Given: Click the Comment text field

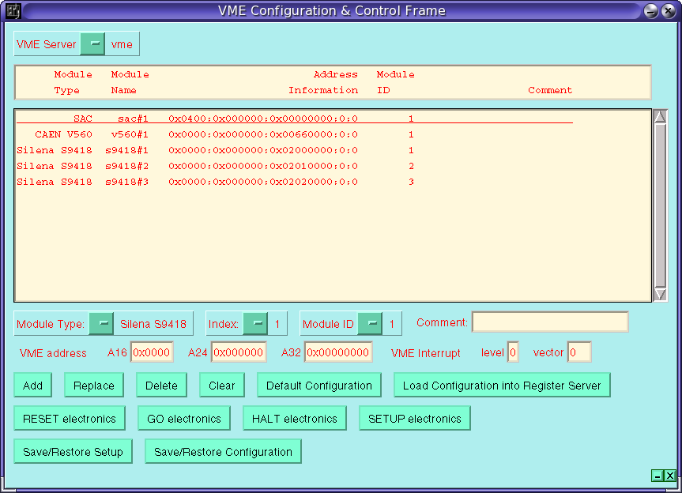Looking at the screenshot, I should 550,322.
